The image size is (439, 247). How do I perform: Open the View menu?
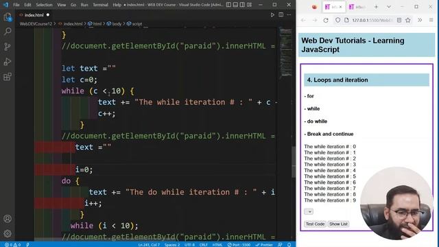[61, 5]
